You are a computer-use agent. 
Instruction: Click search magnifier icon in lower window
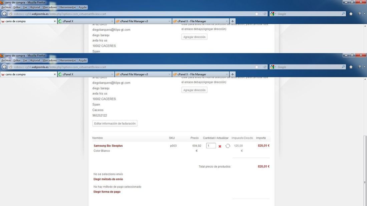click(x=343, y=67)
